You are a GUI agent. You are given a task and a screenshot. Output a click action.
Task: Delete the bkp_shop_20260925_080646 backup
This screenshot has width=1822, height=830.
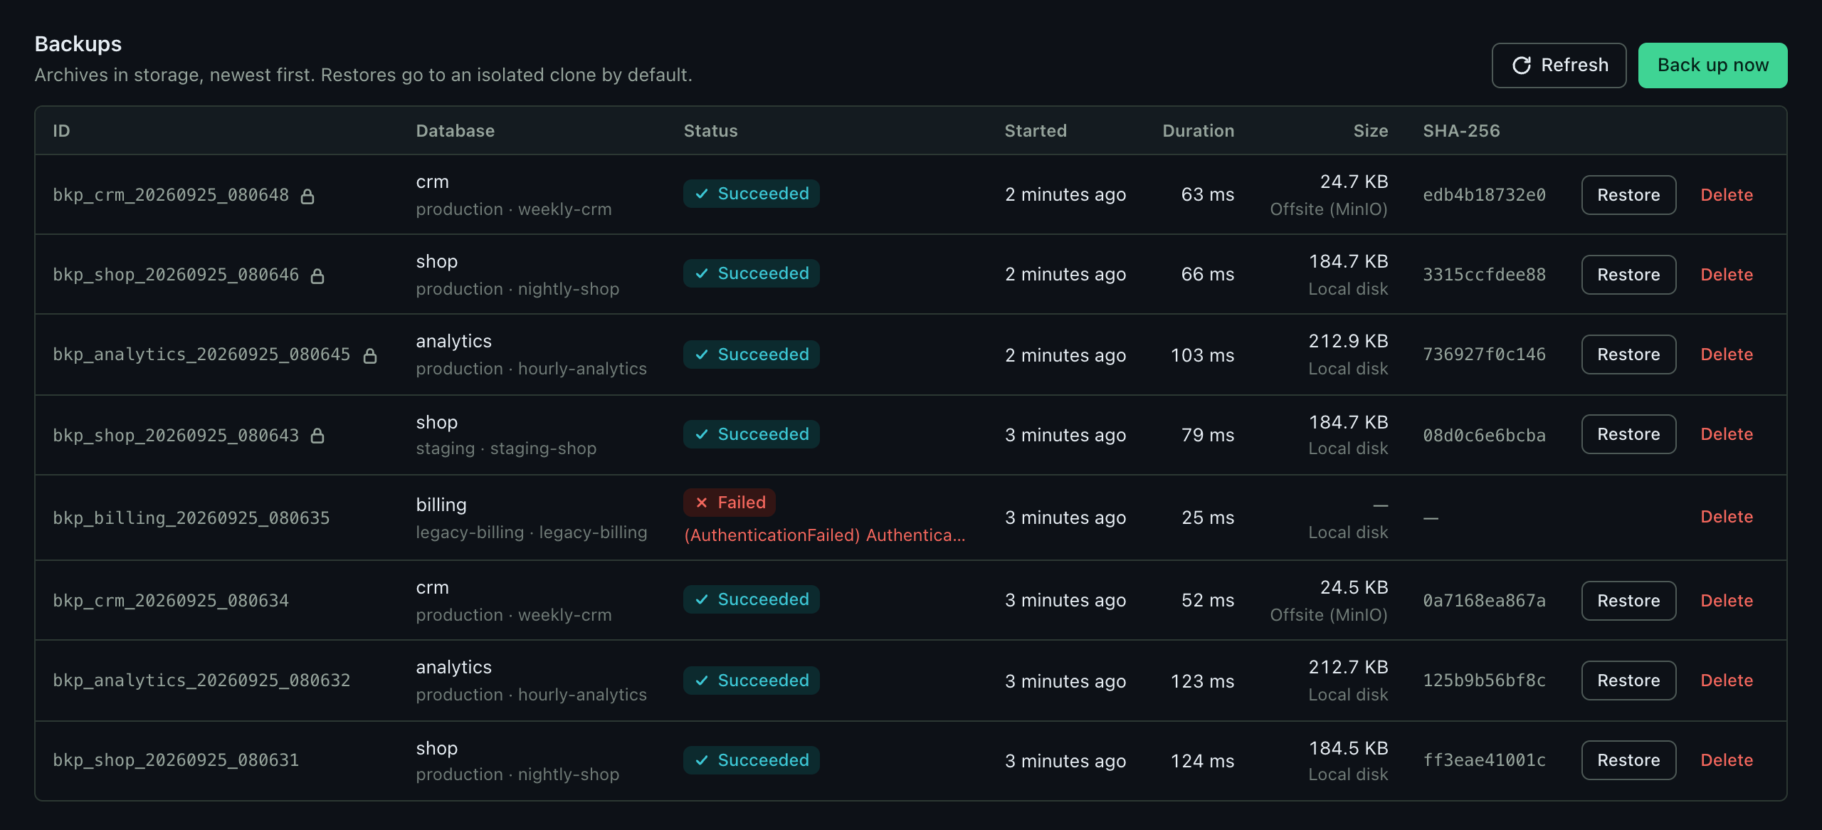click(x=1727, y=275)
